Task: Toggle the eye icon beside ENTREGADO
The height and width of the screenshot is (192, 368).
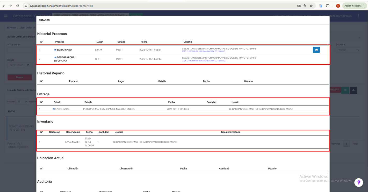Action: point(54,109)
